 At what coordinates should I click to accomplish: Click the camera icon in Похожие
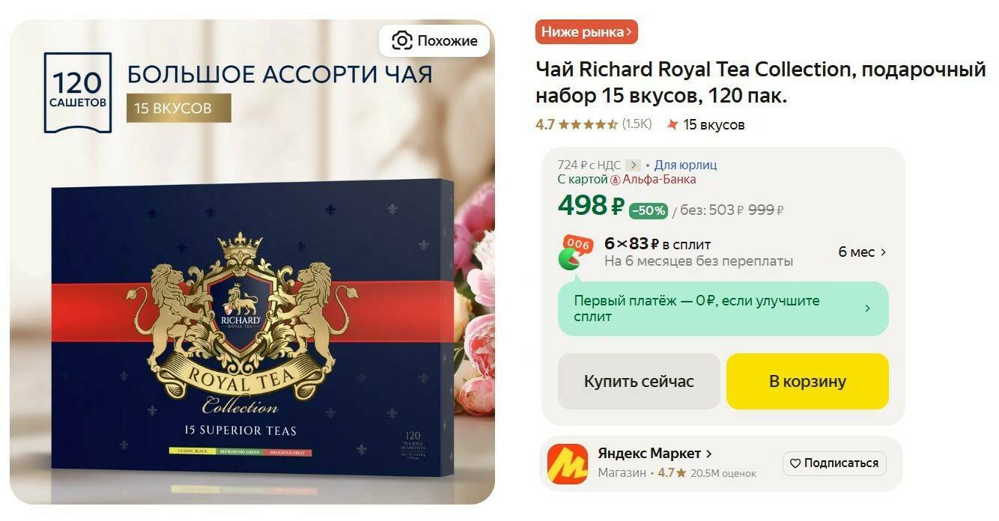[x=402, y=40]
